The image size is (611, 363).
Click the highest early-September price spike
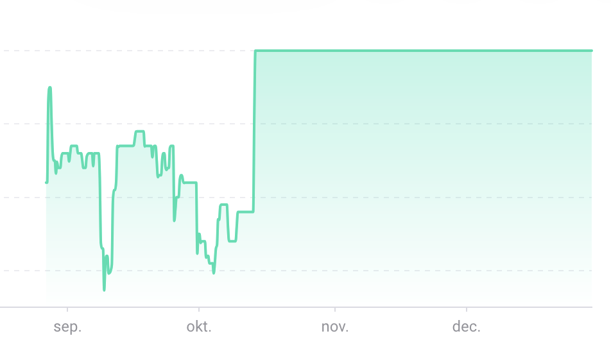coord(49,89)
